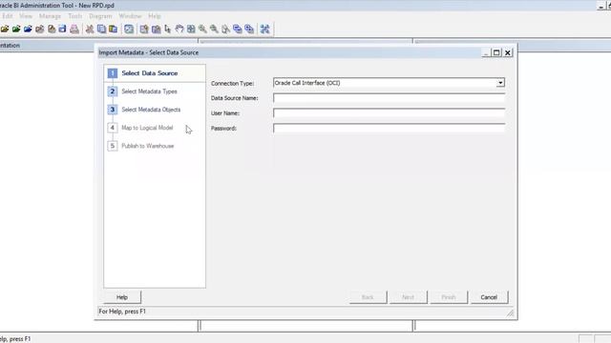Select the arrow pointer diagram tool
This screenshot has width=611, height=343.
168,30
